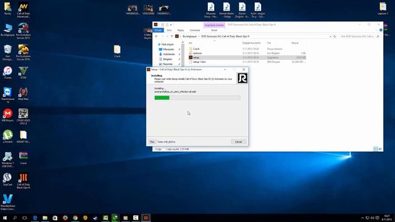
Task: Open Crack folder in desktop center
Action: (117, 51)
